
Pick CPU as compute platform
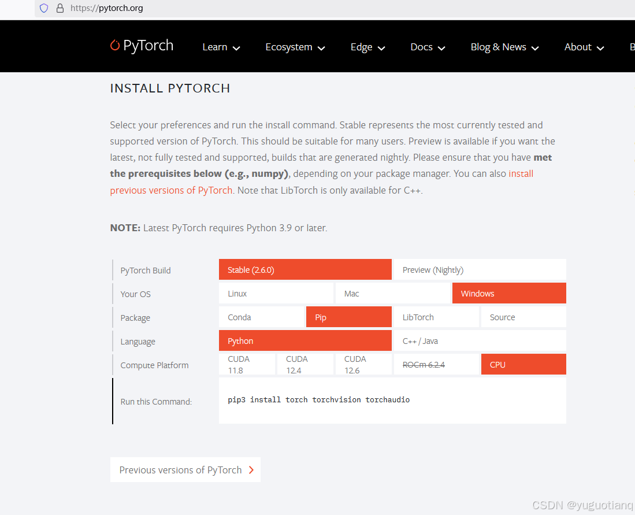pyautogui.click(x=523, y=364)
